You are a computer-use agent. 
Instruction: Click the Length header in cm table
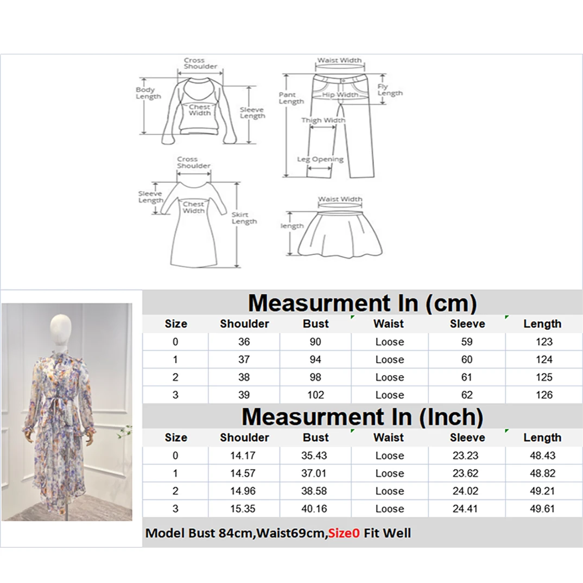click(x=542, y=324)
